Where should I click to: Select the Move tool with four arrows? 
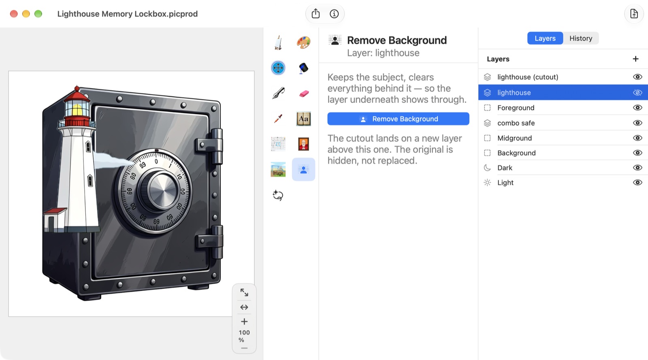pyautogui.click(x=278, y=68)
